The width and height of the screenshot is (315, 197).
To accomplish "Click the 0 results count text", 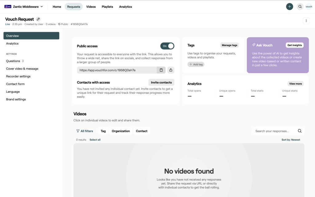I will [x=81, y=140].
